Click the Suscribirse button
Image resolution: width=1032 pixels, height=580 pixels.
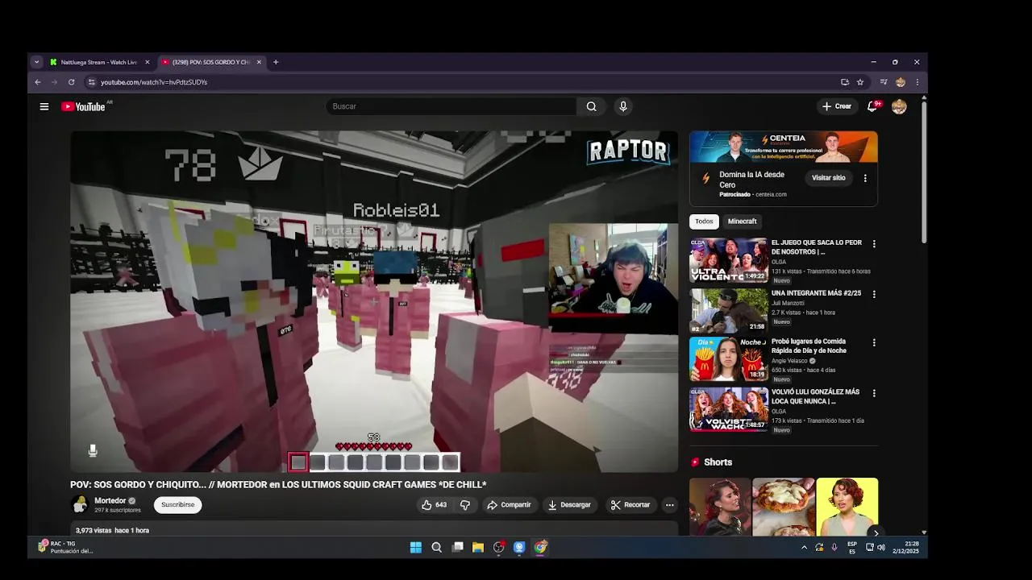177,505
